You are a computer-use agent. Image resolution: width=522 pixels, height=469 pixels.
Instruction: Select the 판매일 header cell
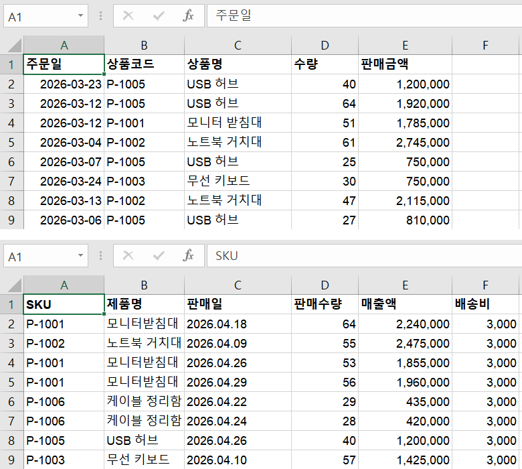238,304
